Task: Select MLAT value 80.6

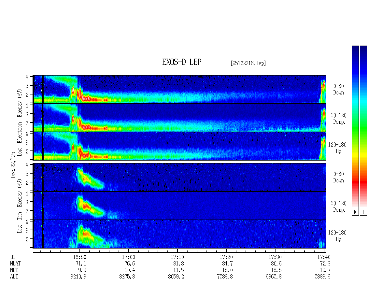Action: [276, 264]
